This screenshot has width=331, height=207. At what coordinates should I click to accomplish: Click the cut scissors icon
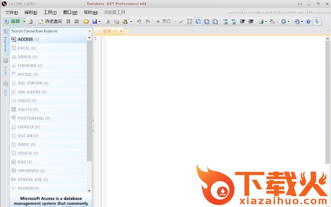point(108,22)
